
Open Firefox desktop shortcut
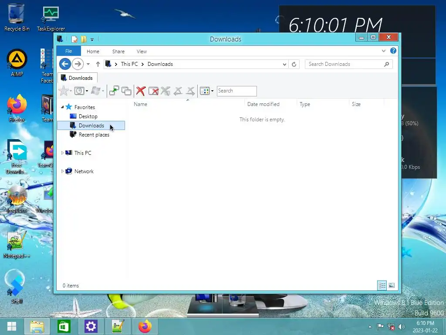coord(17,108)
